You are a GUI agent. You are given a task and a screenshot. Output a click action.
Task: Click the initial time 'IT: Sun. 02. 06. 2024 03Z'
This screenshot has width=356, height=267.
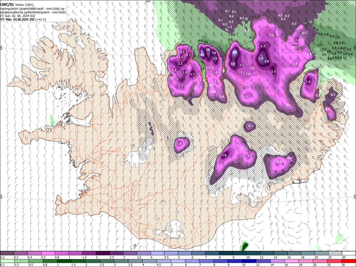(x=18, y=16)
